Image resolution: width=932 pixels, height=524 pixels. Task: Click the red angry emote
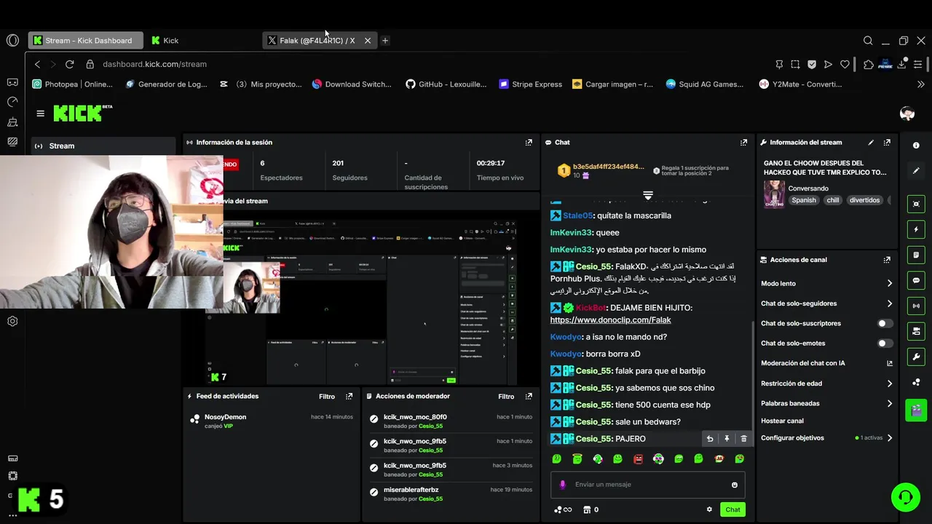pos(639,459)
